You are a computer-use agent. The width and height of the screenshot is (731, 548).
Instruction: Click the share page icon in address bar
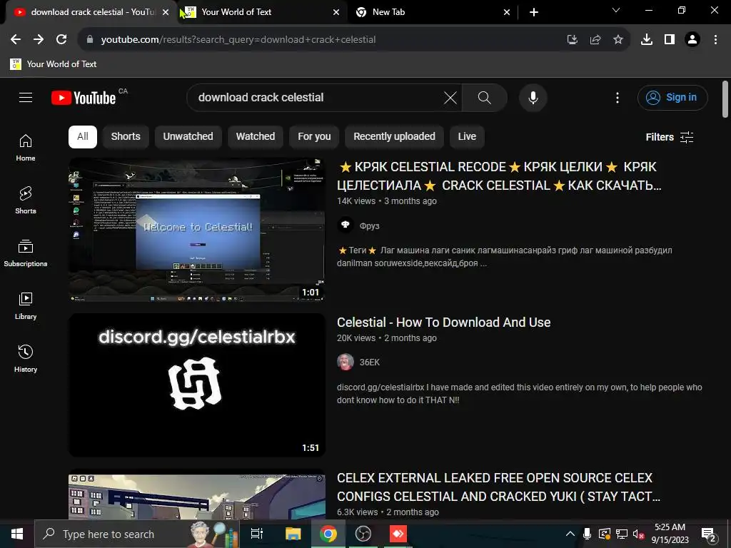point(595,40)
